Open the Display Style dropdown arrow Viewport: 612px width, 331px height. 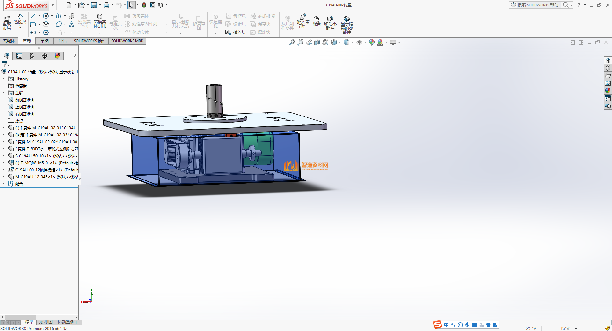353,42
